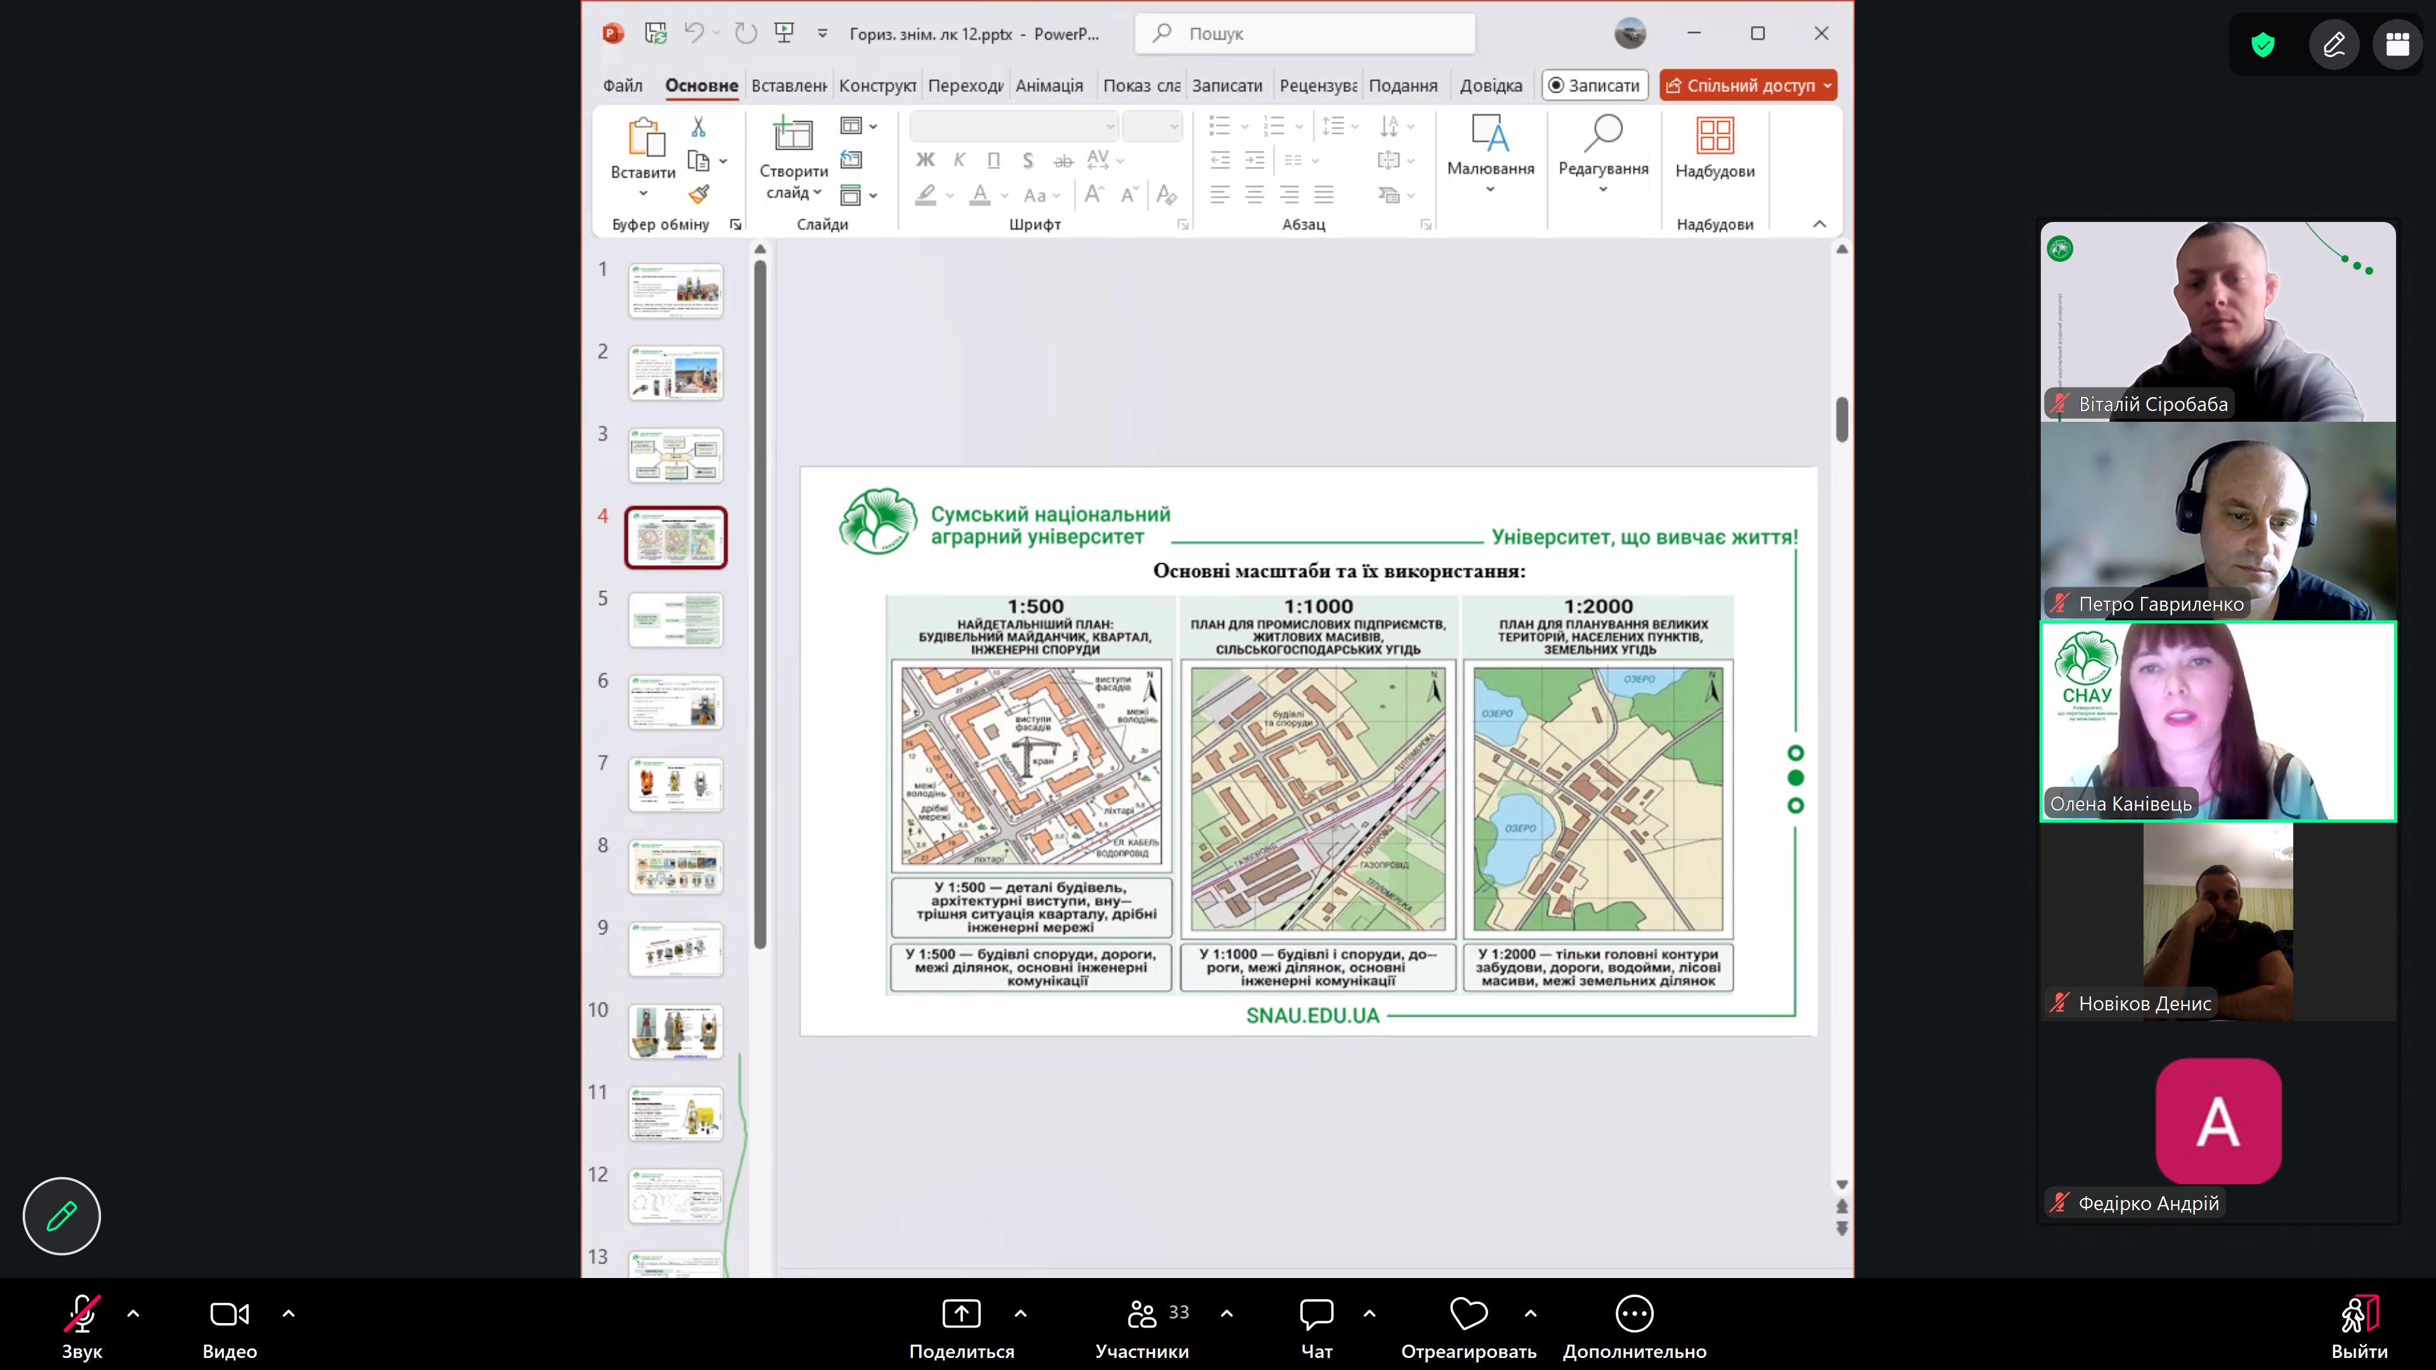Click the Zoom annotation pencil icon
Screen dimensions: 2436x1370
pos(2334,44)
